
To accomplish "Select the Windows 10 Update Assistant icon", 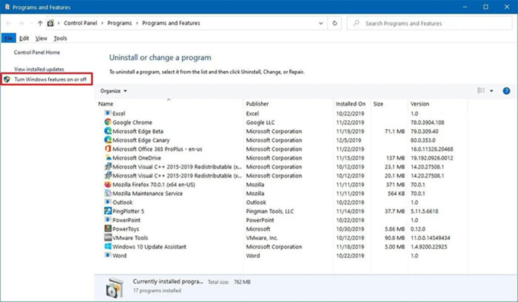I will [x=108, y=247].
